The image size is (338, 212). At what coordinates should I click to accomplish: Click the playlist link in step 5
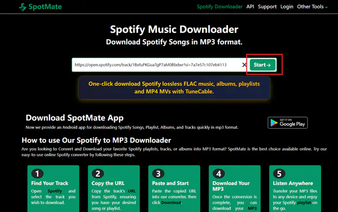coord(304,202)
